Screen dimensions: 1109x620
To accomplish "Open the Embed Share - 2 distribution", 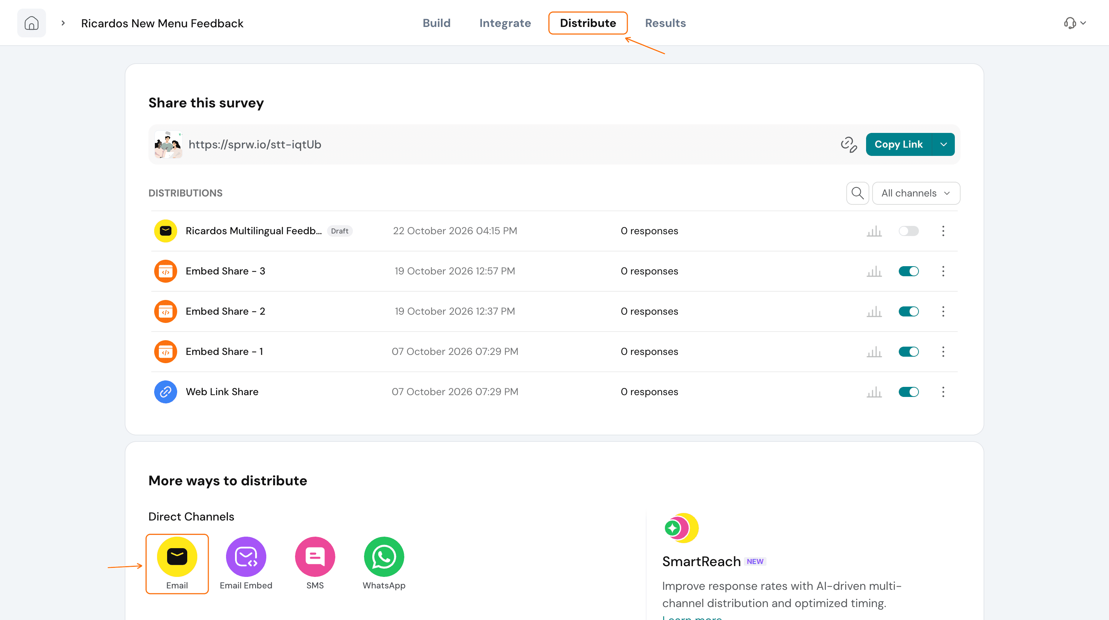I will tap(225, 311).
